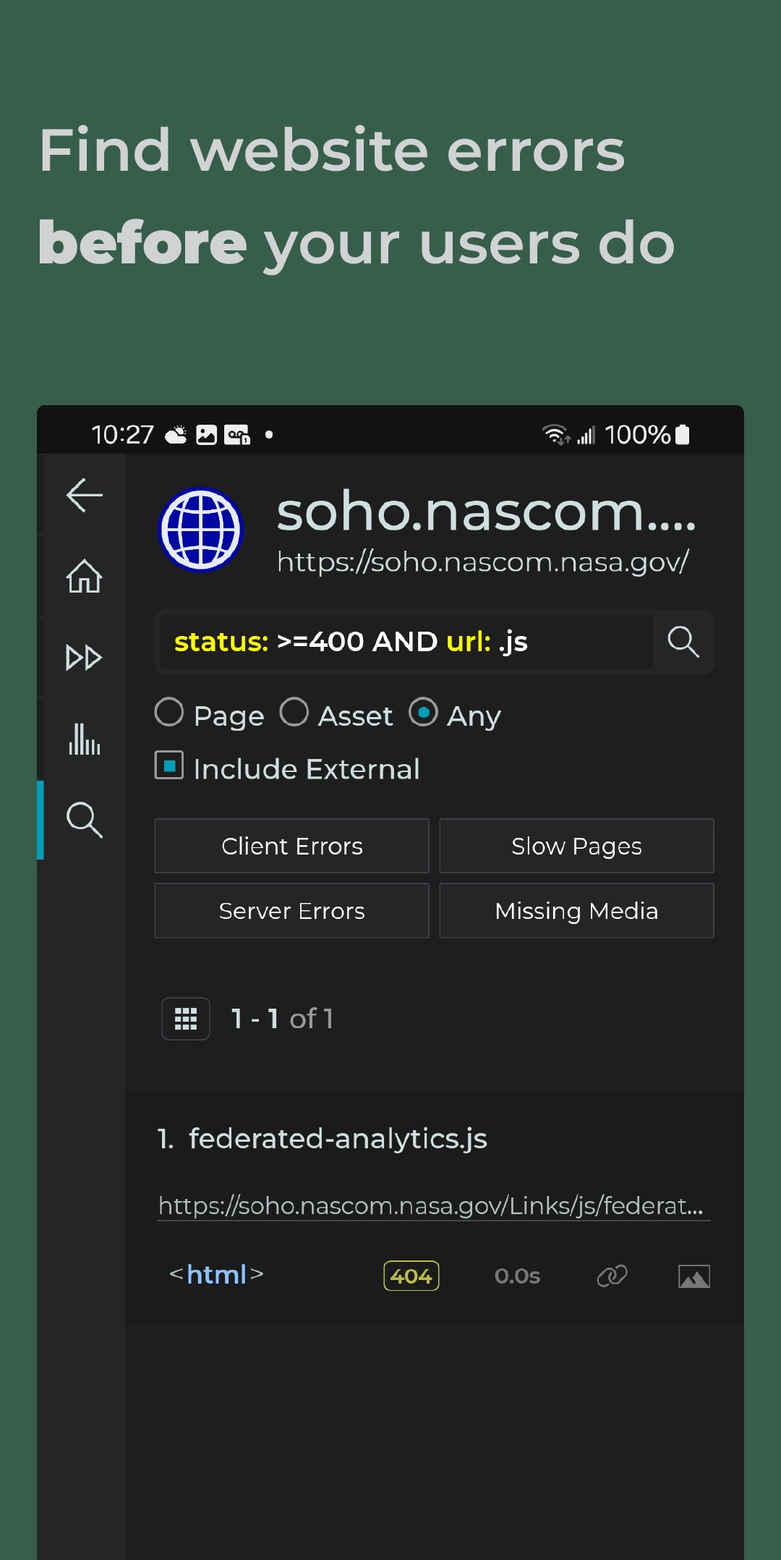Viewport: 781px width, 1560px height.
Task: Choose the Any radio button
Action: [x=424, y=712]
